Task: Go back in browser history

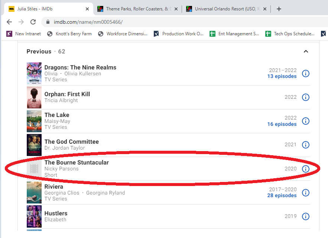Action: point(9,22)
